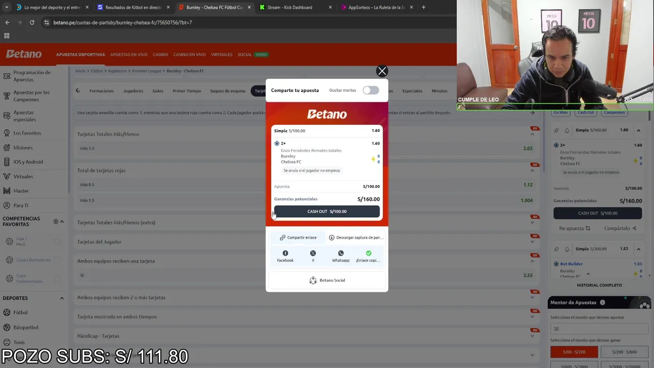Screen dimensions: 654x368
Task: Close the share bet dialog
Action: pos(382,71)
